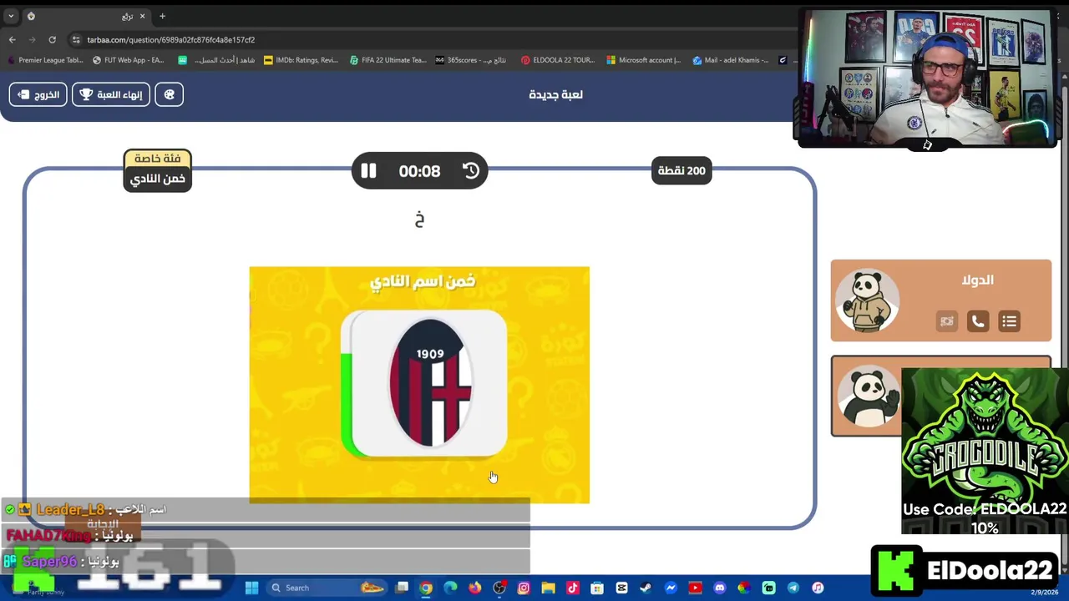Go forward in the browser
The width and height of the screenshot is (1069, 601).
pyautogui.click(x=33, y=39)
